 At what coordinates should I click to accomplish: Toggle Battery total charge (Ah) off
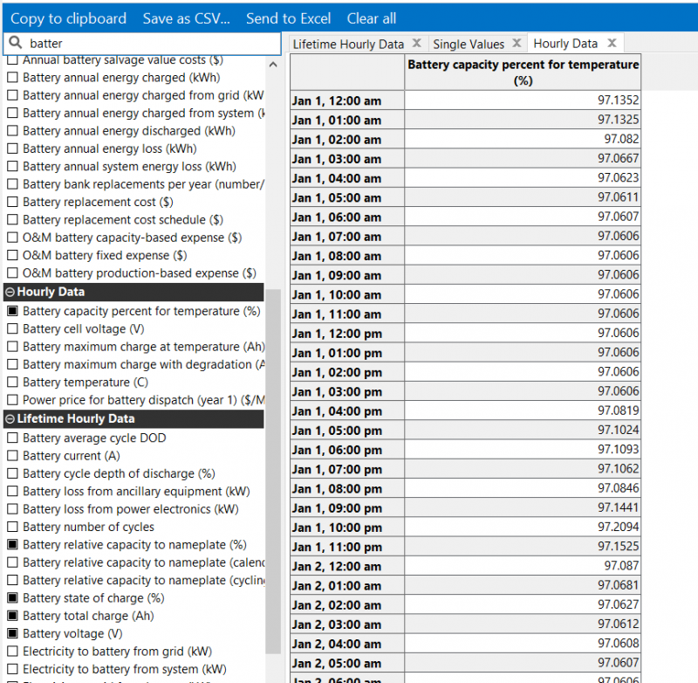[12, 616]
